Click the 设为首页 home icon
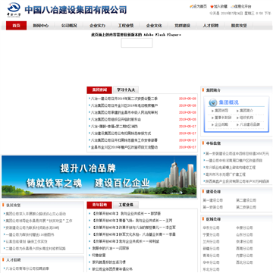 click(191, 7)
